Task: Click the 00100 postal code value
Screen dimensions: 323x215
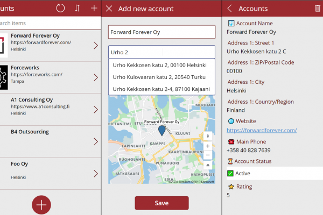Action: [234, 71]
